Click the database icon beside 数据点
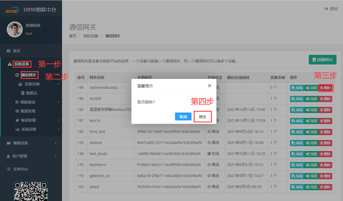Viewport: 343px width, 201px height. 23,93
